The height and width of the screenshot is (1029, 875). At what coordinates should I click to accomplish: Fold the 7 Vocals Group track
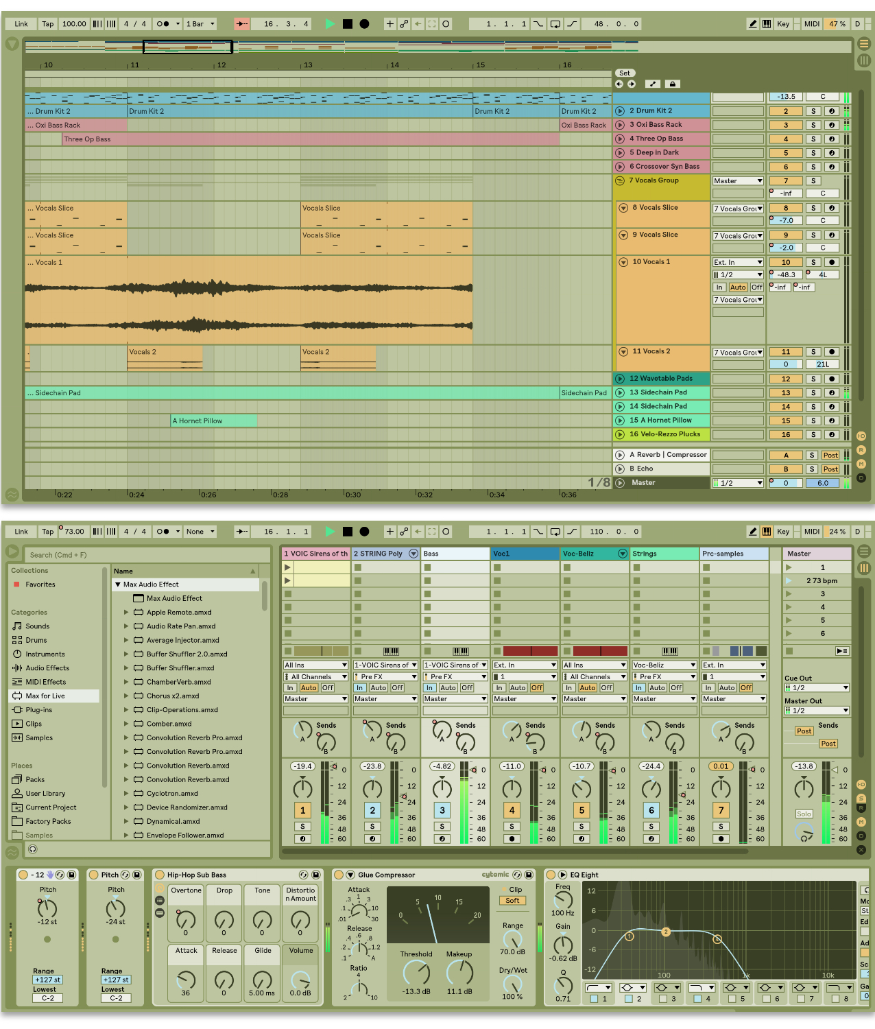pyautogui.click(x=620, y=180)
